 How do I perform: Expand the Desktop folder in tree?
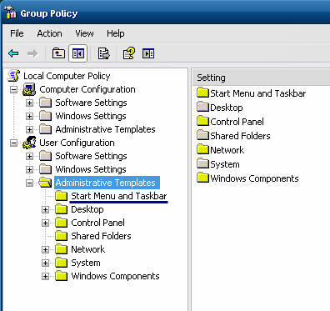tap(45, 209)
